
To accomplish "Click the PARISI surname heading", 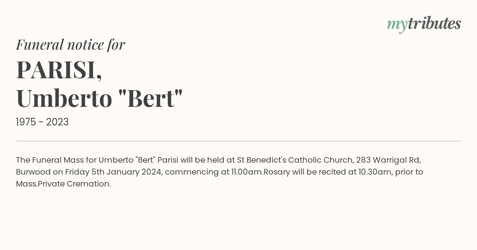I will click(x=59, y=70).
